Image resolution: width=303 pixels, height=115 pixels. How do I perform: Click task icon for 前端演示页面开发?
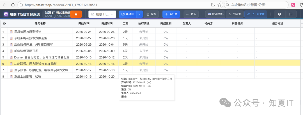pos(11,51)
